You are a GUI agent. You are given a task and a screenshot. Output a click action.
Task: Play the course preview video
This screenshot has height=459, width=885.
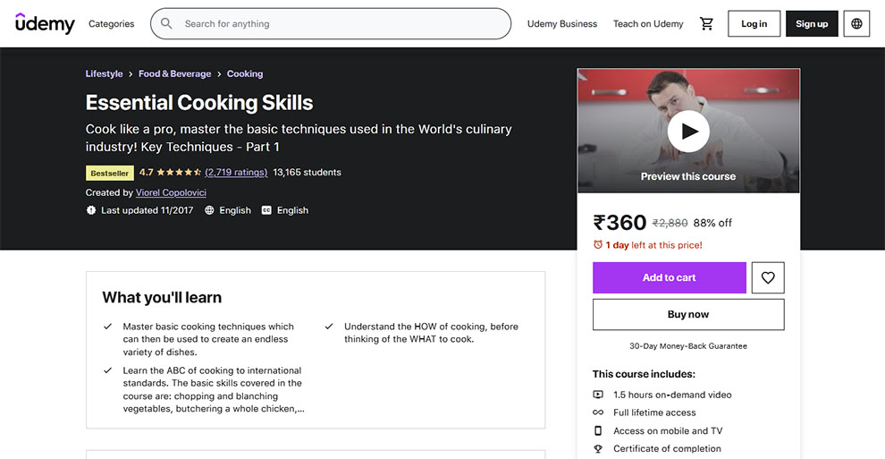coord(688,131)
